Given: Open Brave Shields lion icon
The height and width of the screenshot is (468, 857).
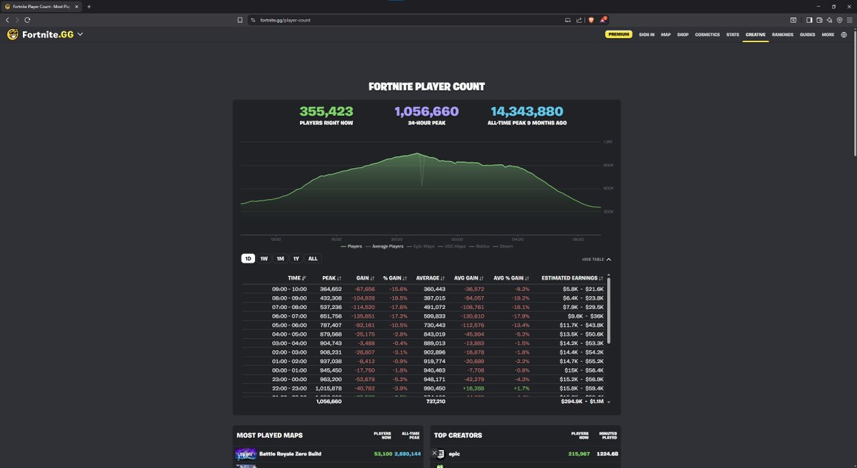Looking at the screenshot, I should tap(591, 20).
